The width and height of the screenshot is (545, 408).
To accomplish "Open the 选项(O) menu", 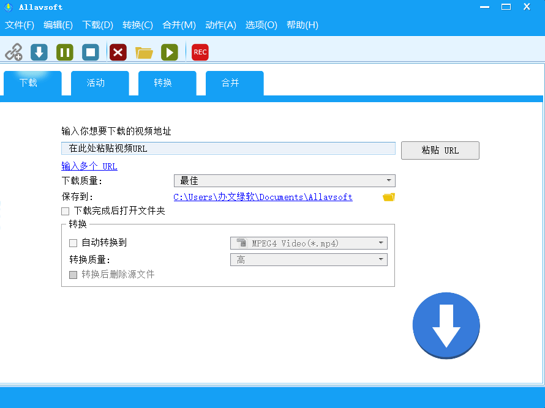I will [x=261, y=25].
